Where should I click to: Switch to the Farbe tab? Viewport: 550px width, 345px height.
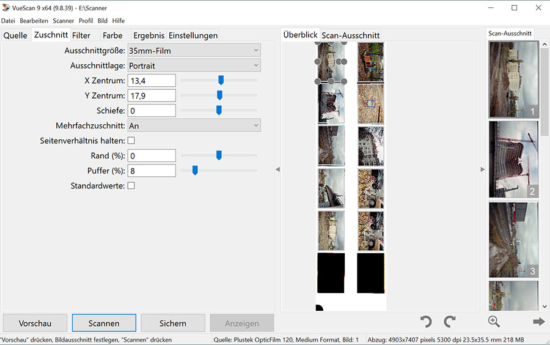pos(112,35)
